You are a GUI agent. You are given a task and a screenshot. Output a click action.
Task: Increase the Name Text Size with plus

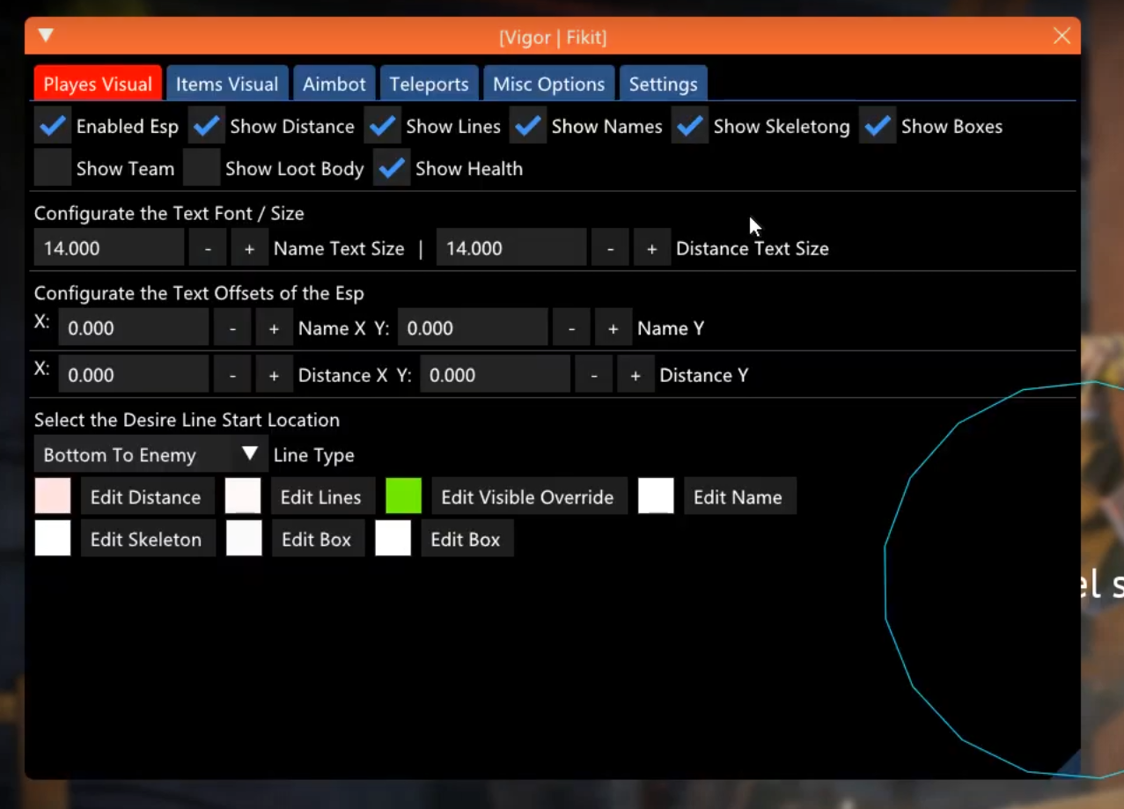[x=249, y=249]
